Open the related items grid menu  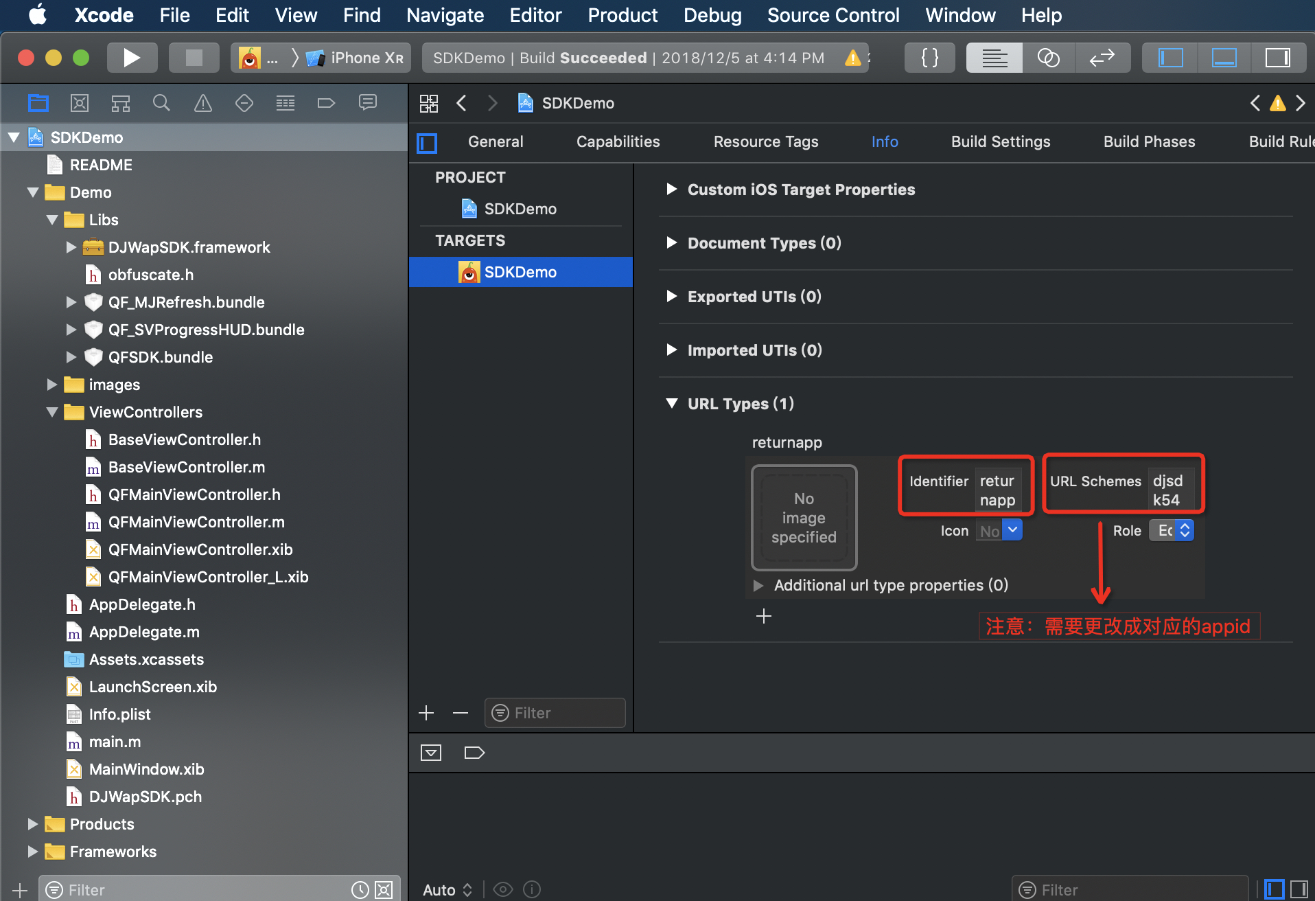(x=429, y=104)
